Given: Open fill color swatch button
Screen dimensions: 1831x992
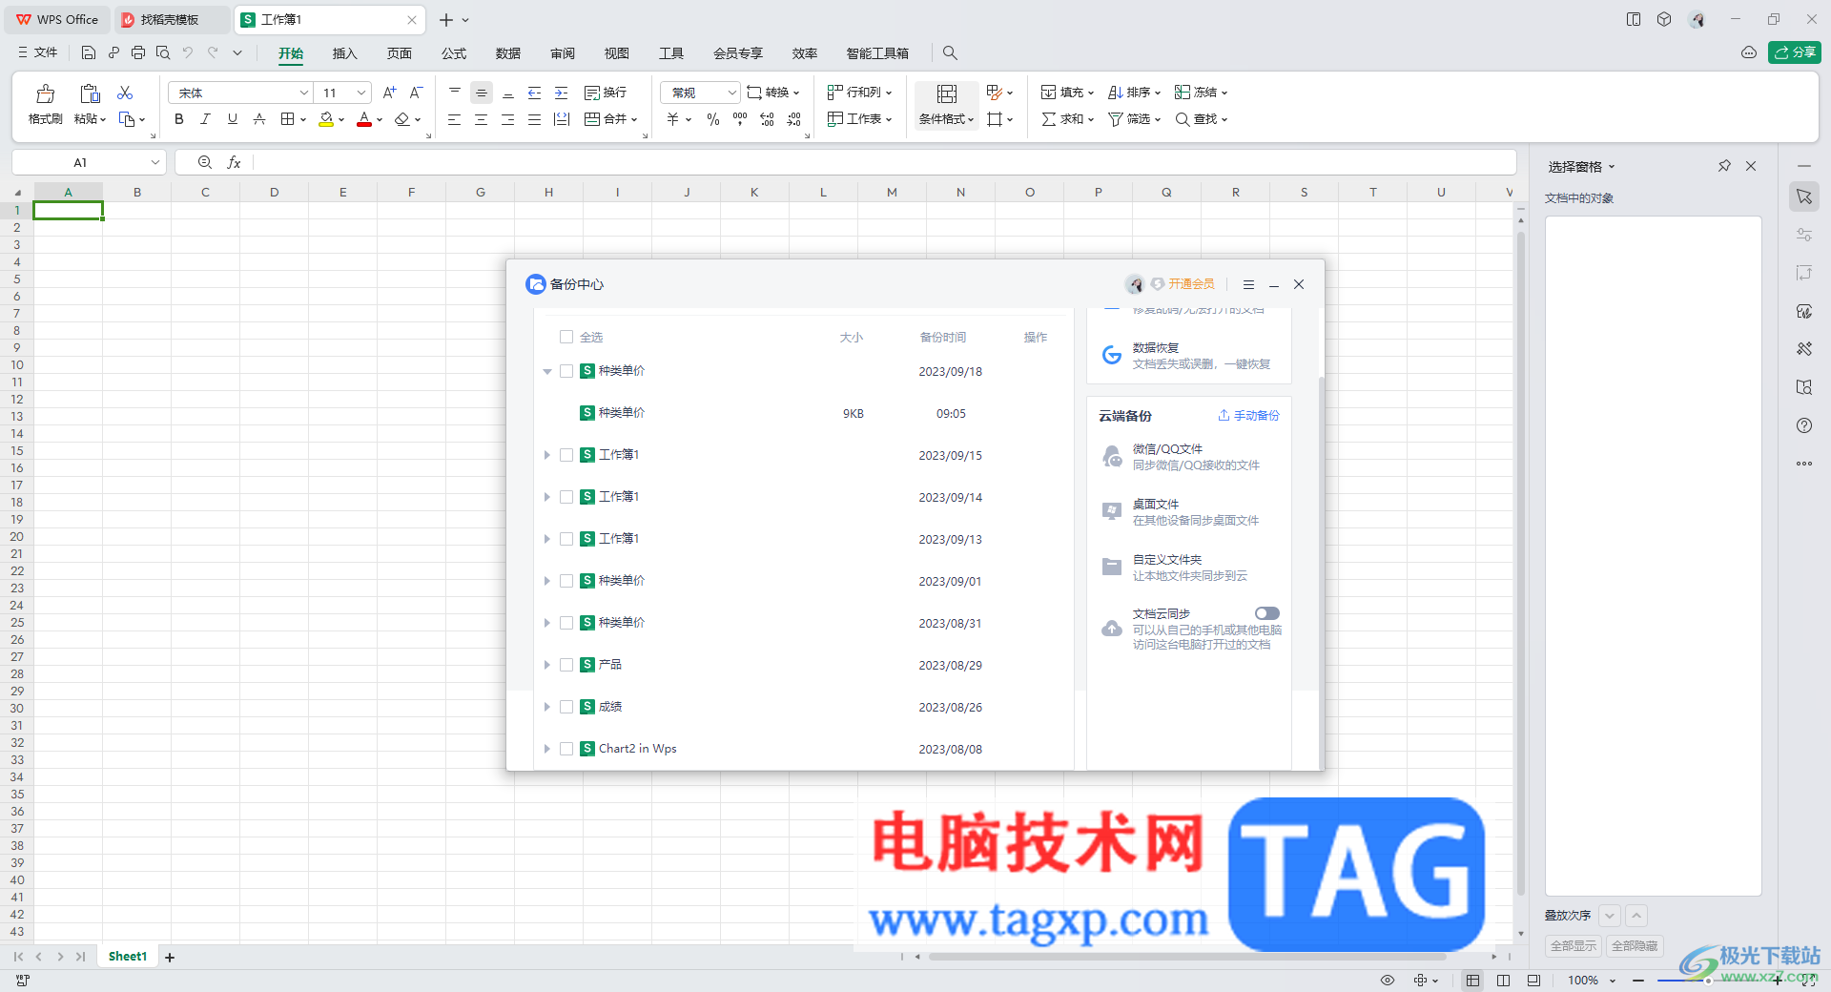Looking at the screenshot, I should [326, 119].
